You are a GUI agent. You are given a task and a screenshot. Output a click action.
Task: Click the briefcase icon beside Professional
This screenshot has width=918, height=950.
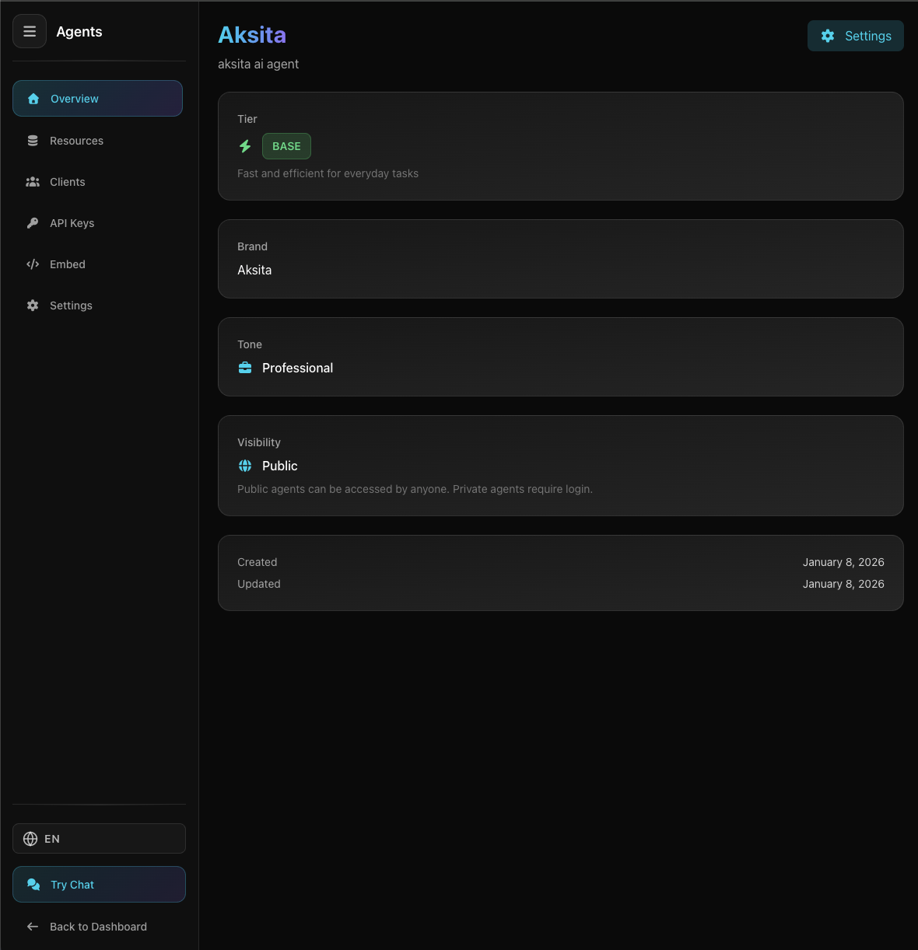pos(245,368)
